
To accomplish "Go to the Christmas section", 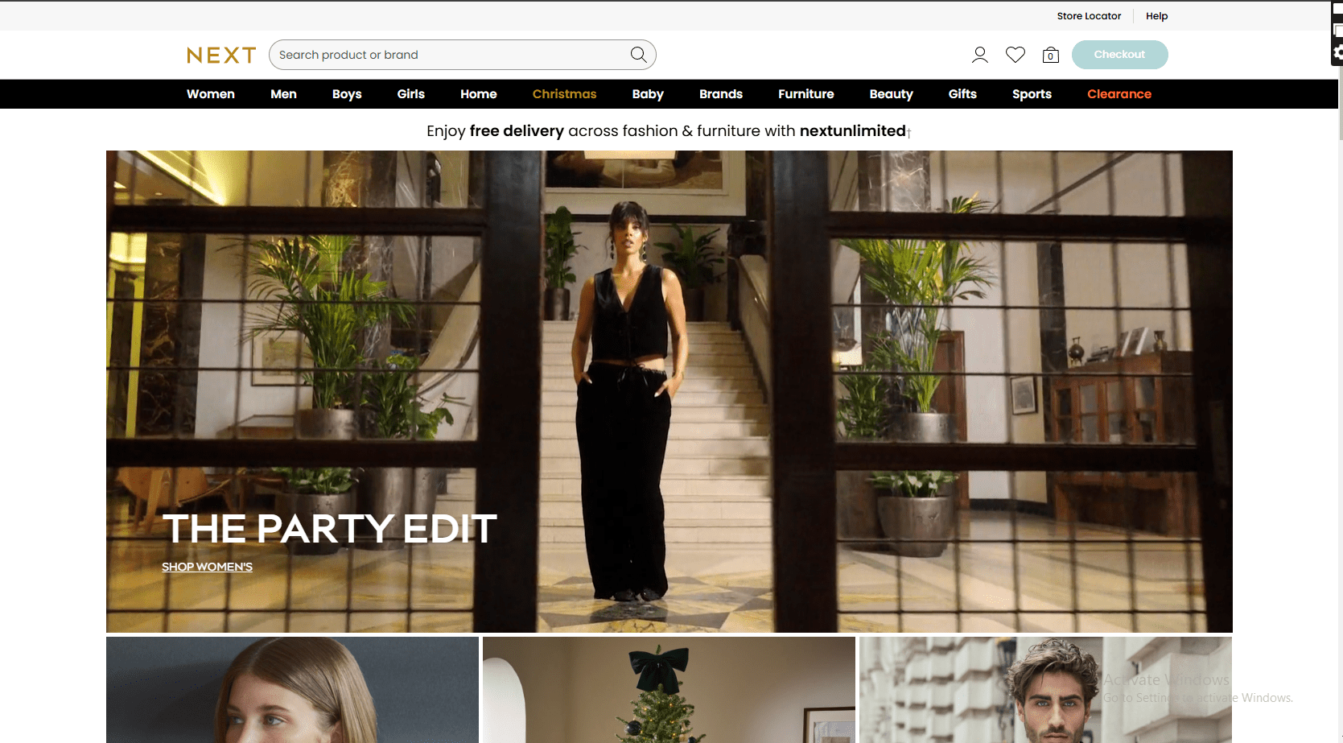I will (564, 94).
